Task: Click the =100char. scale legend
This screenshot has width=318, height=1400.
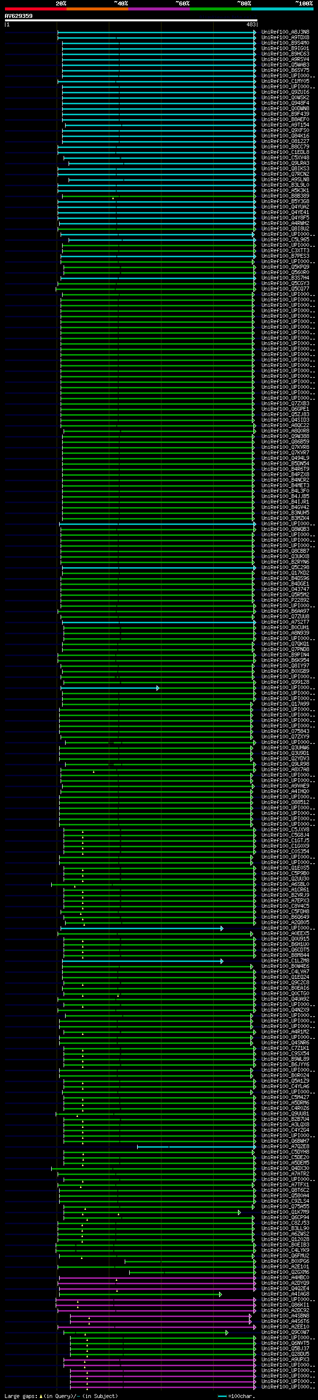Action: pyautogui.click(x=237, y=1396)
